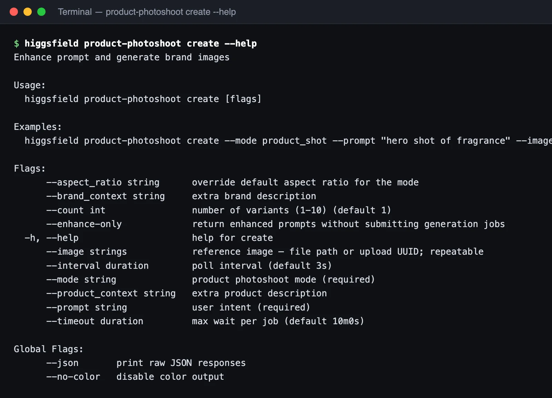The width and height of the screenshot is (552, 398).
Task: Click the --no-color global flag
Action: click(x=73, y=377)
